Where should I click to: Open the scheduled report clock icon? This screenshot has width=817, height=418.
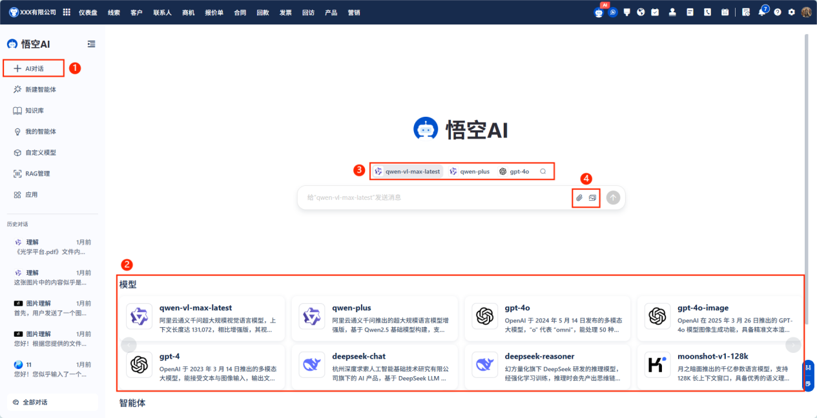coord(746,12)
